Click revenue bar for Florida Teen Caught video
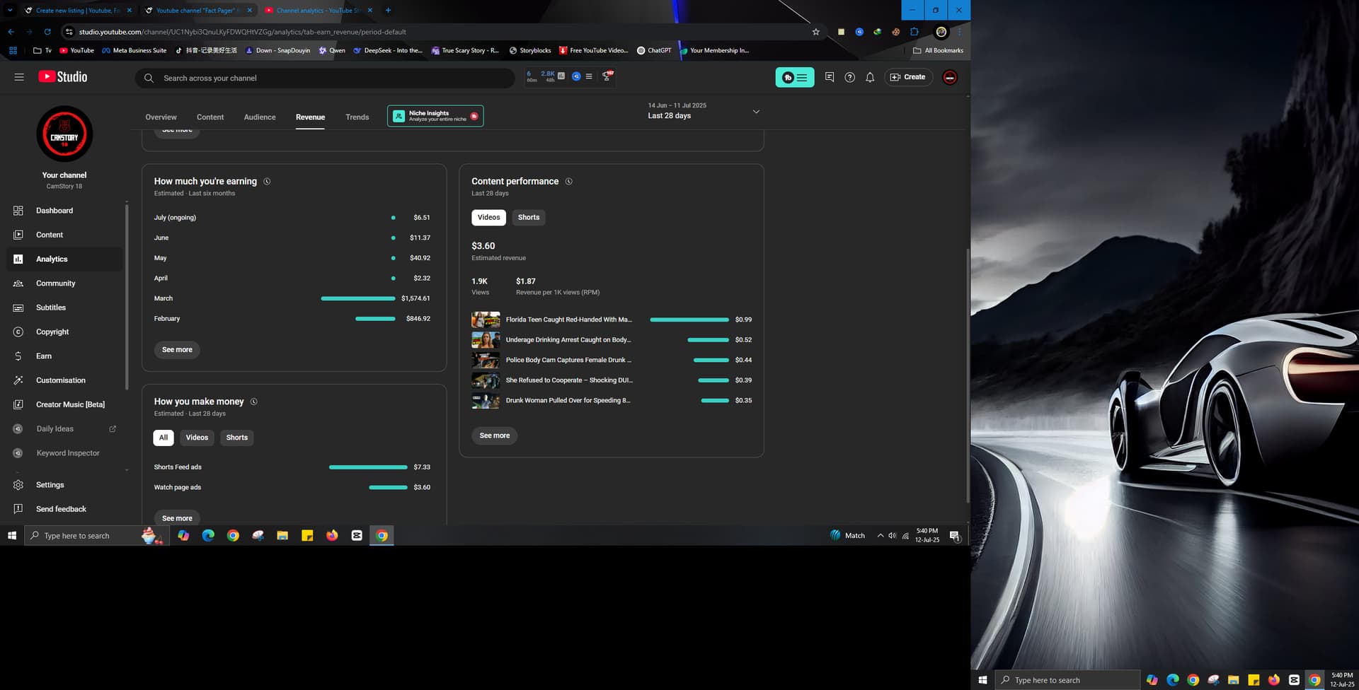This screenshot has height=690, width=1359. click(x=689, y=320)
